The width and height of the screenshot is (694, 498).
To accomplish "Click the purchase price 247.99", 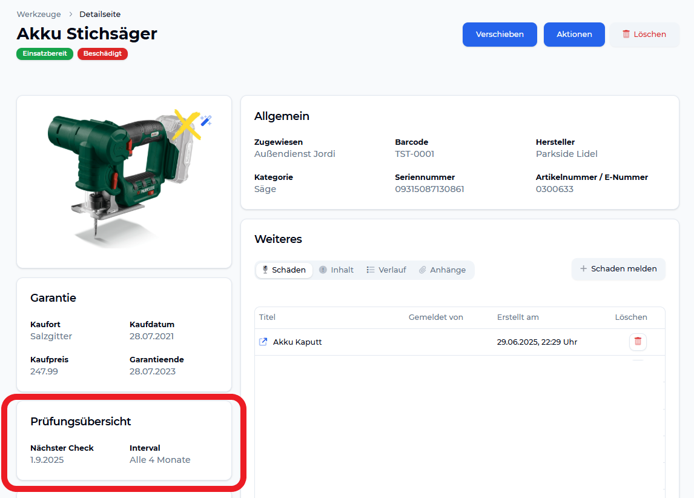I will point(44,371).
